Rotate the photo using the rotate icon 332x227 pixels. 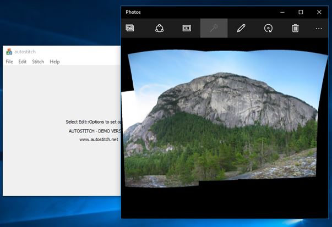[x=268, y=28]
